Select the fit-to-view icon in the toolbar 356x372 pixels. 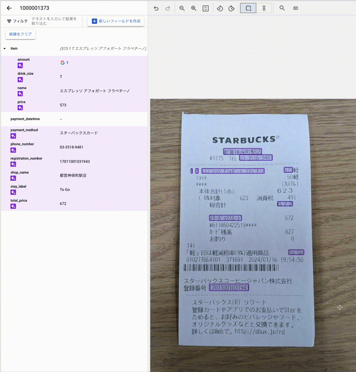(x=205, y=8)
